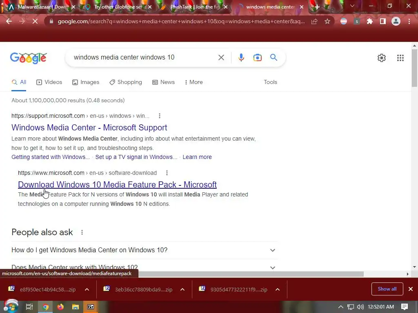Open search Tools
Screen dimensions: 418x313
(x=270, y=82)
